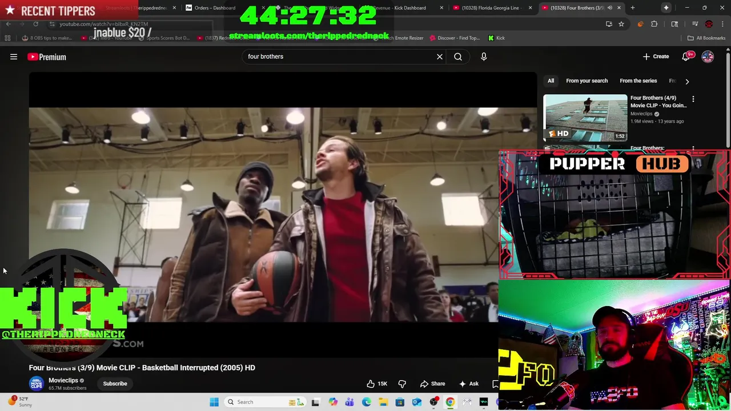Open the Movieclips channel avatar
This screenshot has height=411, width=731.
click(37, 384)
